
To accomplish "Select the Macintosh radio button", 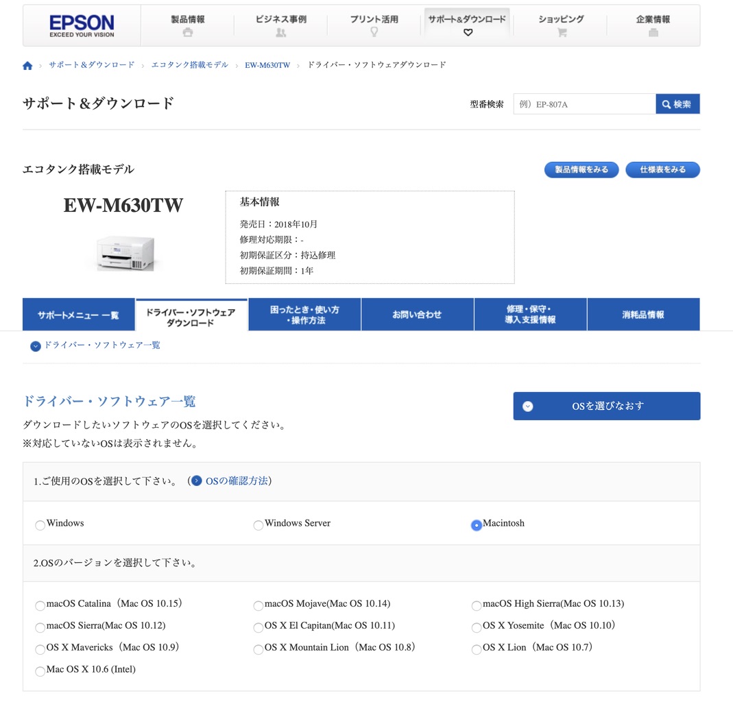I will pyautogui.click(x=477, y=525).
